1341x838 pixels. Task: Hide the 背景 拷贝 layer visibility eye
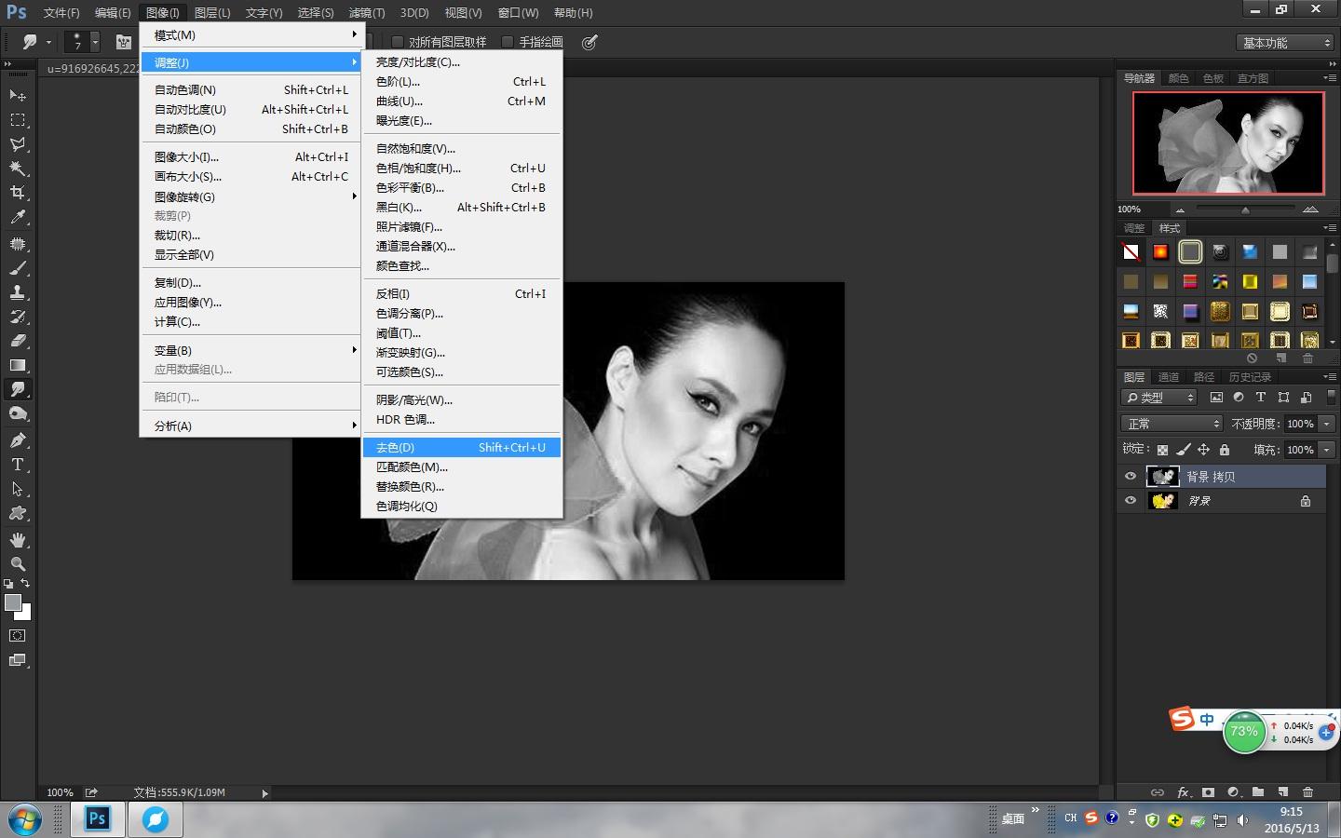click(x=1131, y=477)
